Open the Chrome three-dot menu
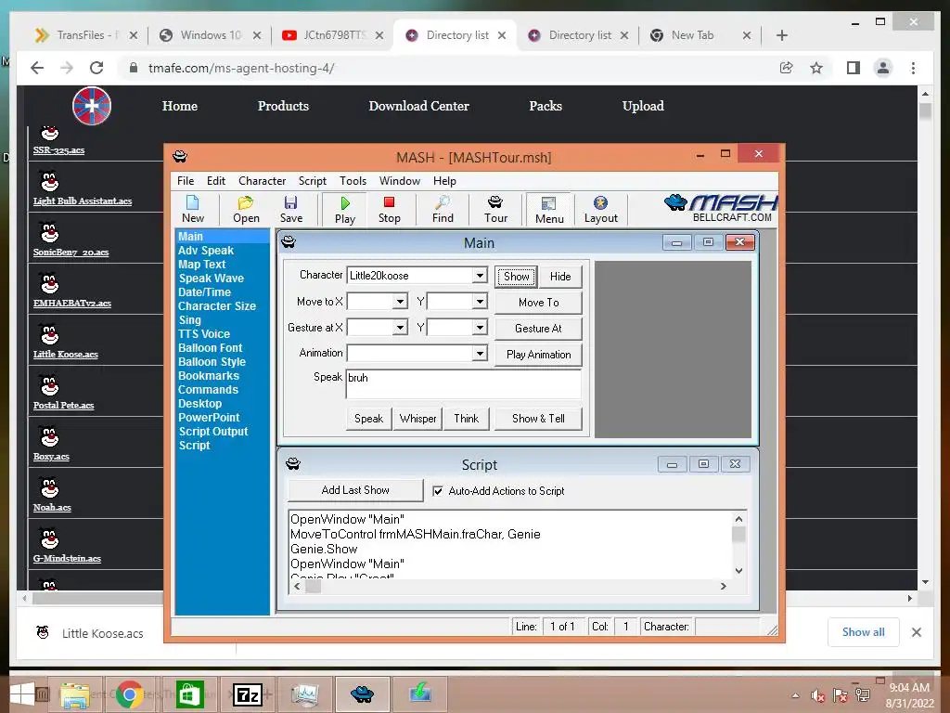950x713 pixels. (913, 68)
